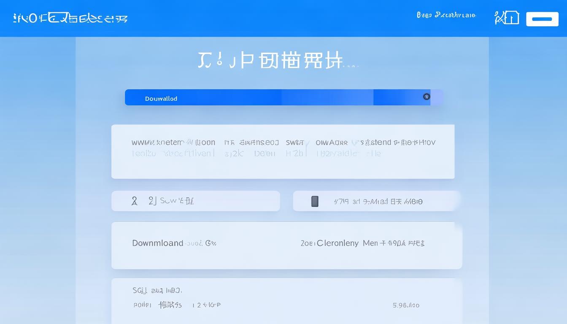Click the site logo in the top-left corner
567x324 pixels.
(x=70, y=18)
